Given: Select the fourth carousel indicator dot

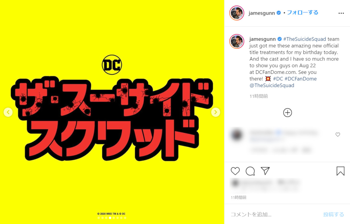Looking at the screenshot, I should pos(110,218).
